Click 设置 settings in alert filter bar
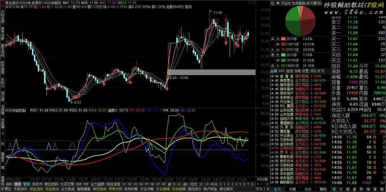Screen dimensions: 386x192 (305, 71)
